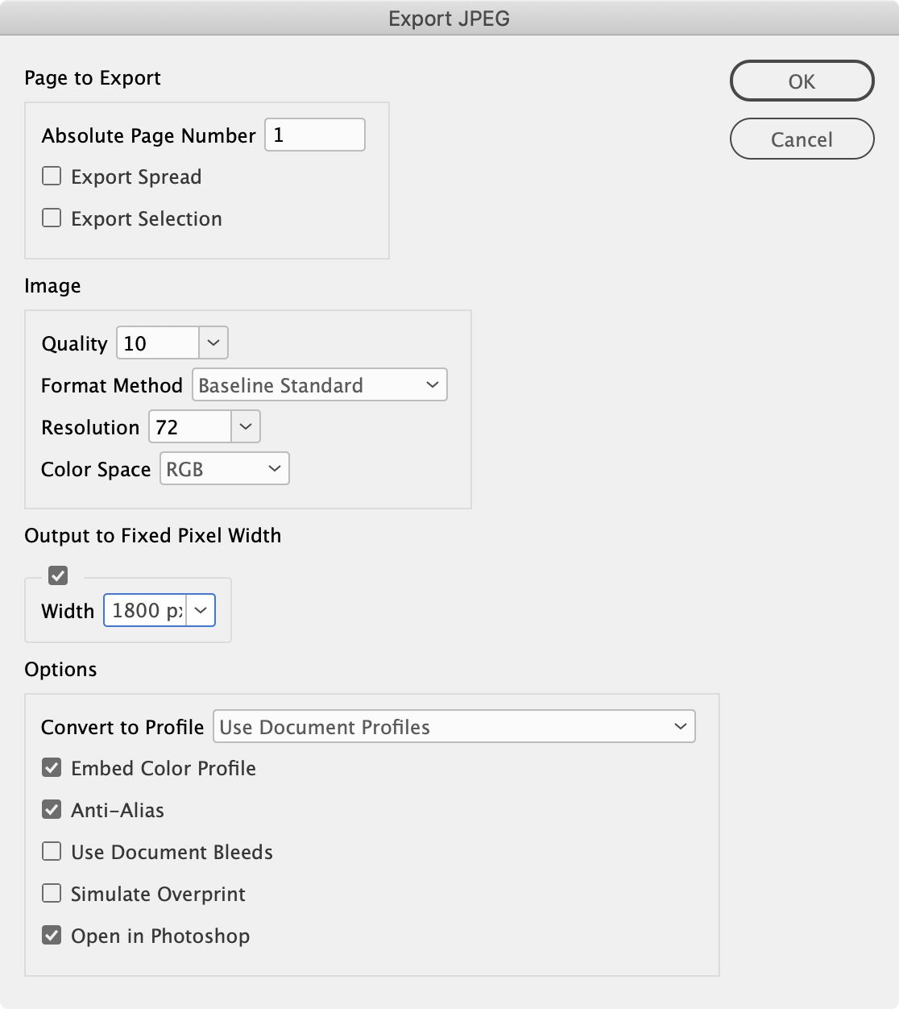The image size is (899, 1009).
Task: Enable the Use Document Bleeds checkbox
Action: click(51, 851)
